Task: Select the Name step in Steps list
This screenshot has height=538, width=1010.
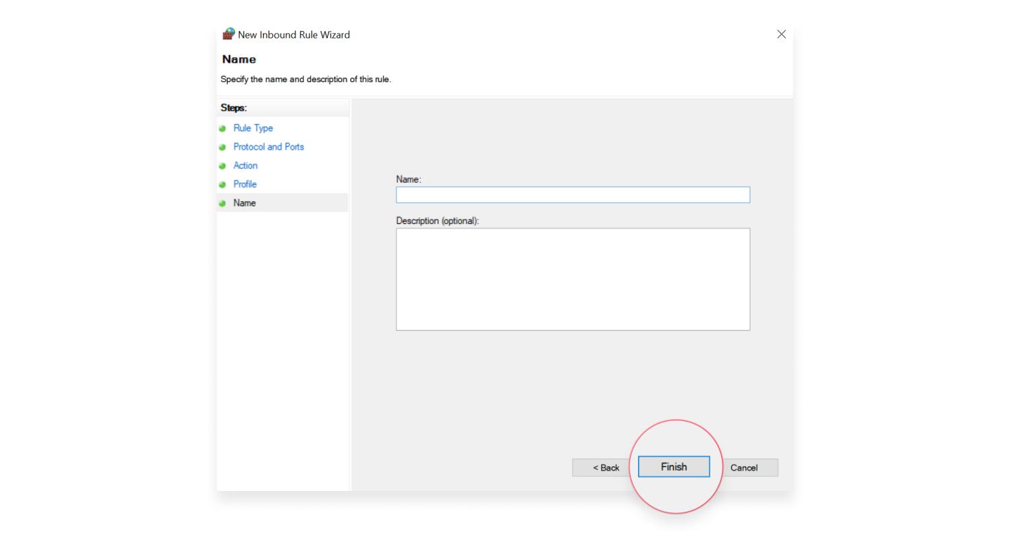Action: click(x=283, y=202)
